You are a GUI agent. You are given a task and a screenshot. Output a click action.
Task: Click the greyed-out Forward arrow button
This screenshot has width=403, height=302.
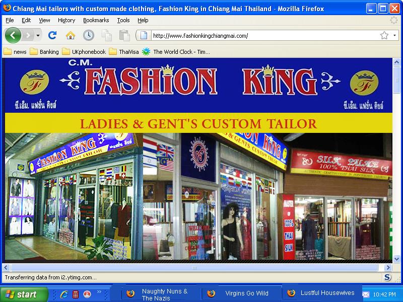coord(28,35)
